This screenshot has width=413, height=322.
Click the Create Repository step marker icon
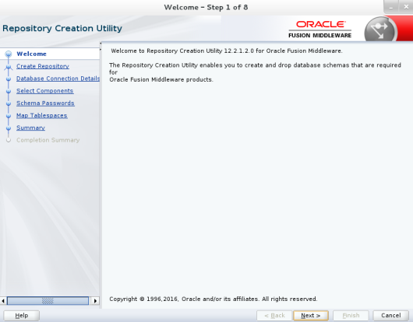(x=9, y=68)
